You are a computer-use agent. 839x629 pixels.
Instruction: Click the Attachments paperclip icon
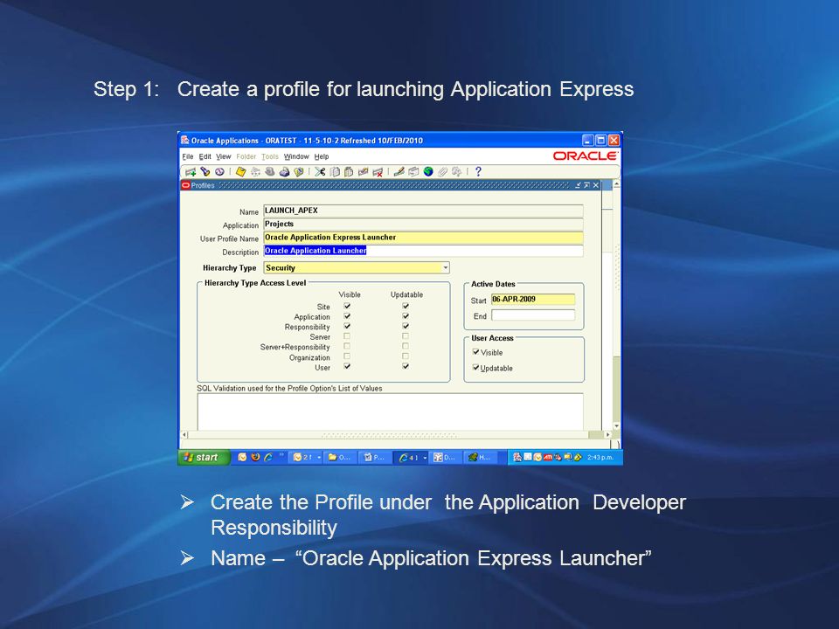click(442, 172)
